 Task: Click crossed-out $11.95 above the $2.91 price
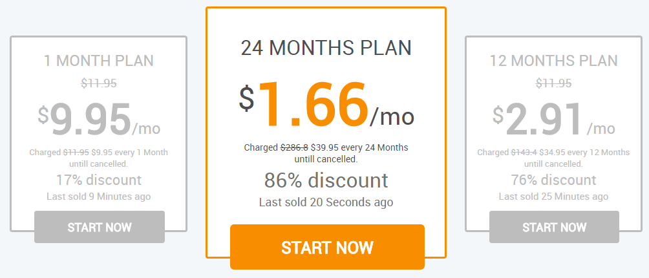[x=553, y=83]
